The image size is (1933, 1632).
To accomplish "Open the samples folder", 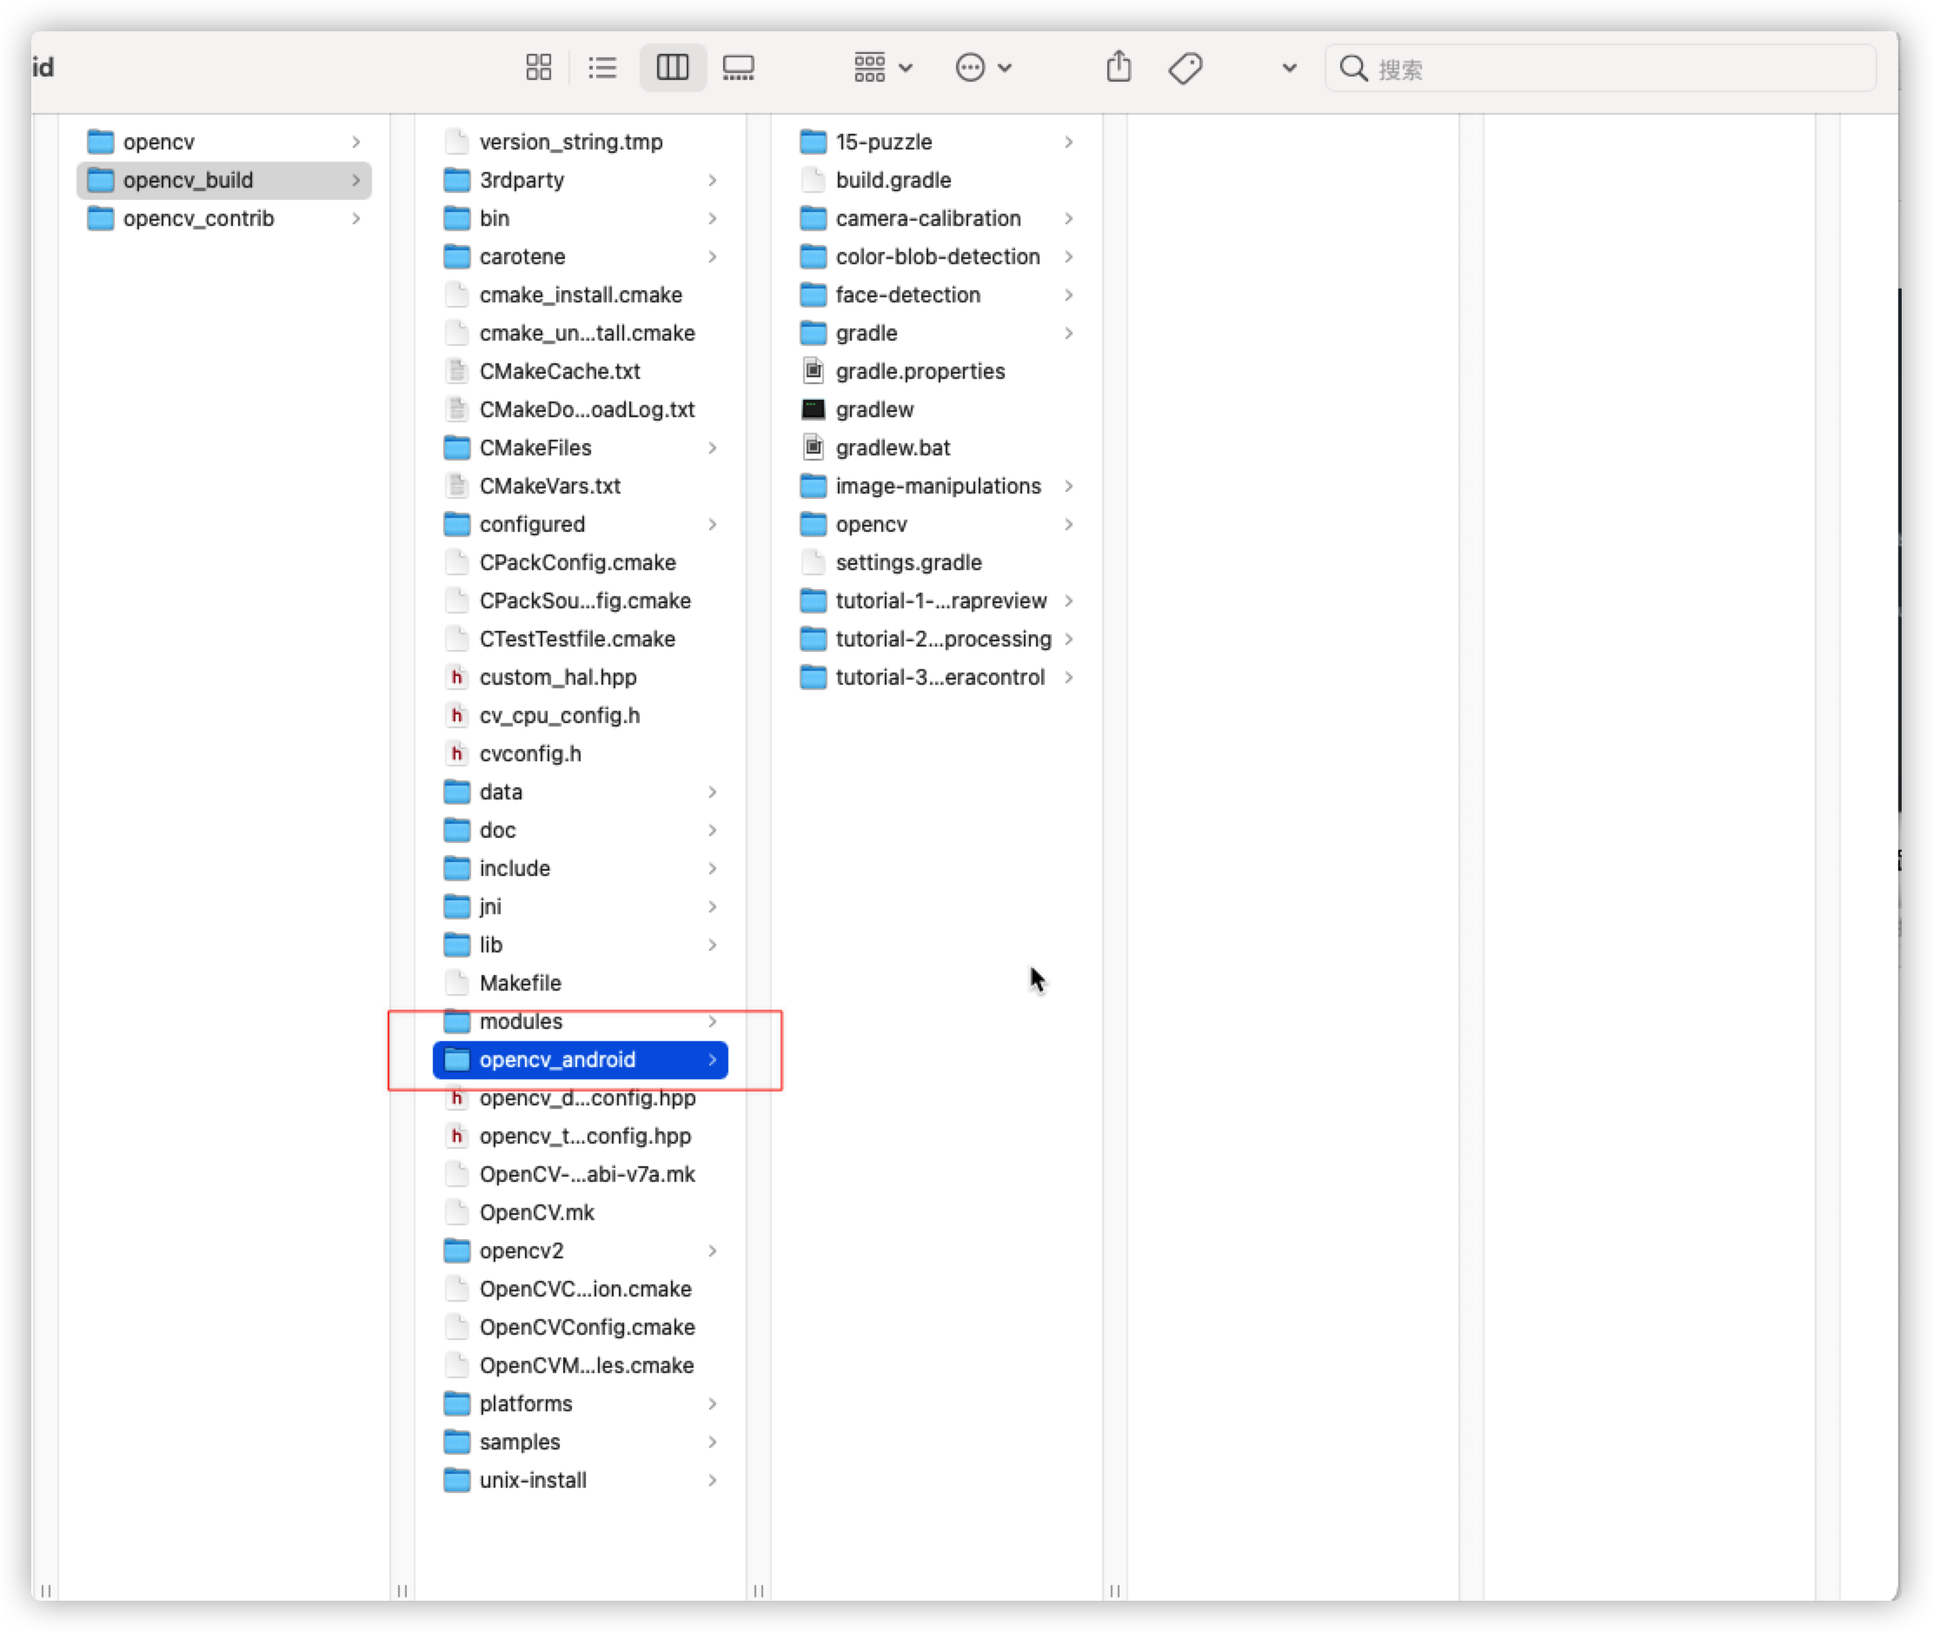I will coord(519,1443).
